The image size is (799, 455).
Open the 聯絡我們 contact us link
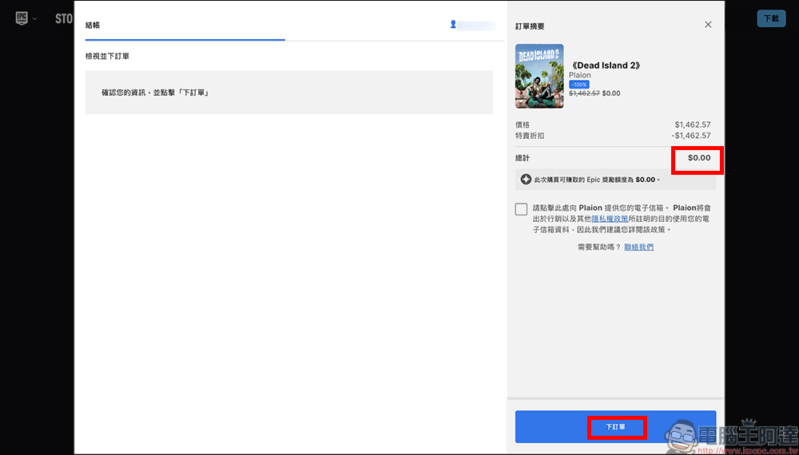(x=638, y=247)
